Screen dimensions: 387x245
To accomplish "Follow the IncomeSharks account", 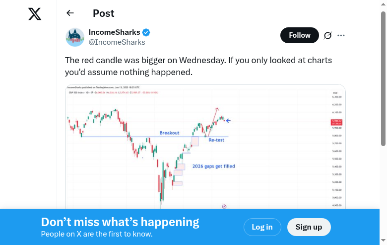I will 300,35.
